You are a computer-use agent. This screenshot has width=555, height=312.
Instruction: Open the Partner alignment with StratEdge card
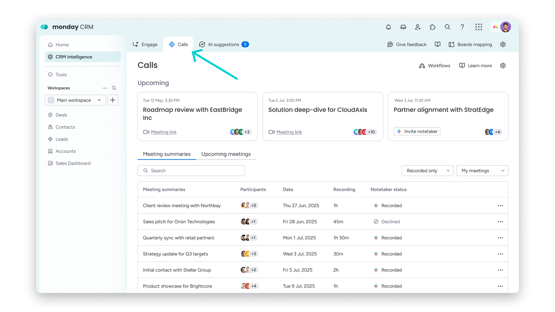tap(448, 116)
